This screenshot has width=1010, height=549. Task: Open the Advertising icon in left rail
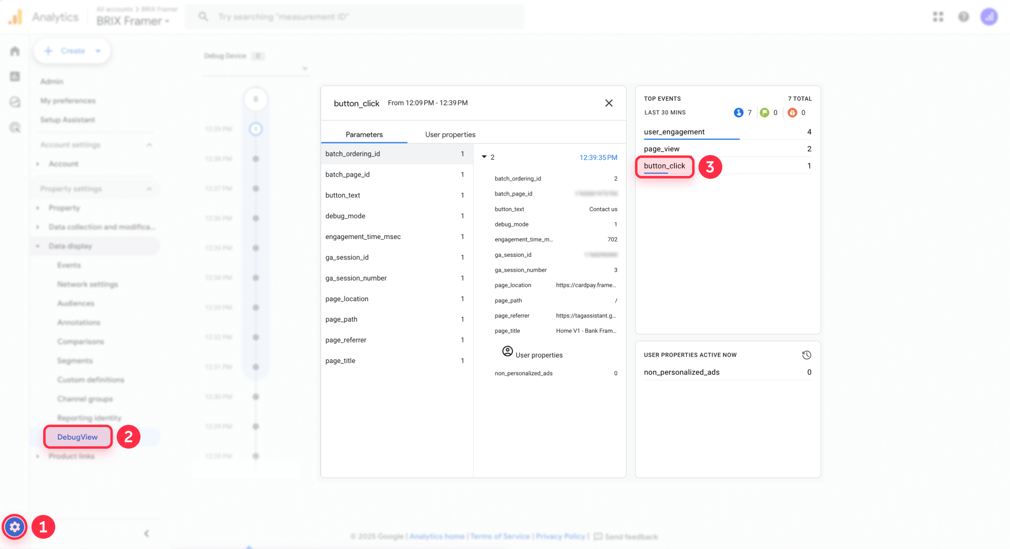pos(15,128)
